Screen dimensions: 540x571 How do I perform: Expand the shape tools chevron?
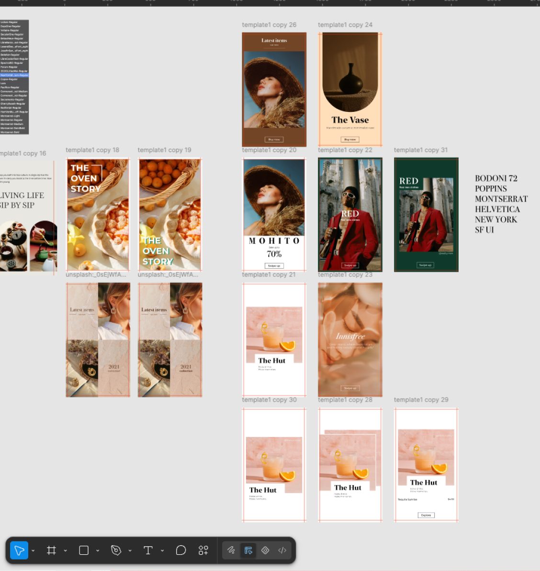tap(98, 550)
